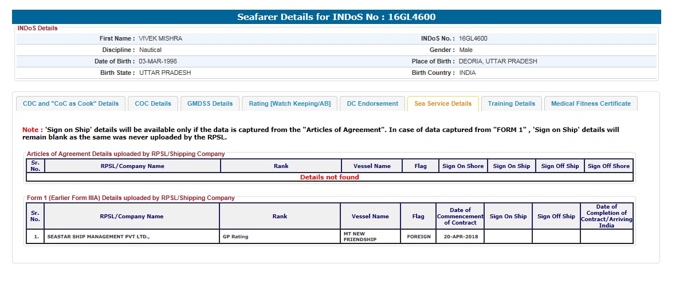Click the "Details not found" message row
This screenshot has width=695, height=284.
click(329, 177)
